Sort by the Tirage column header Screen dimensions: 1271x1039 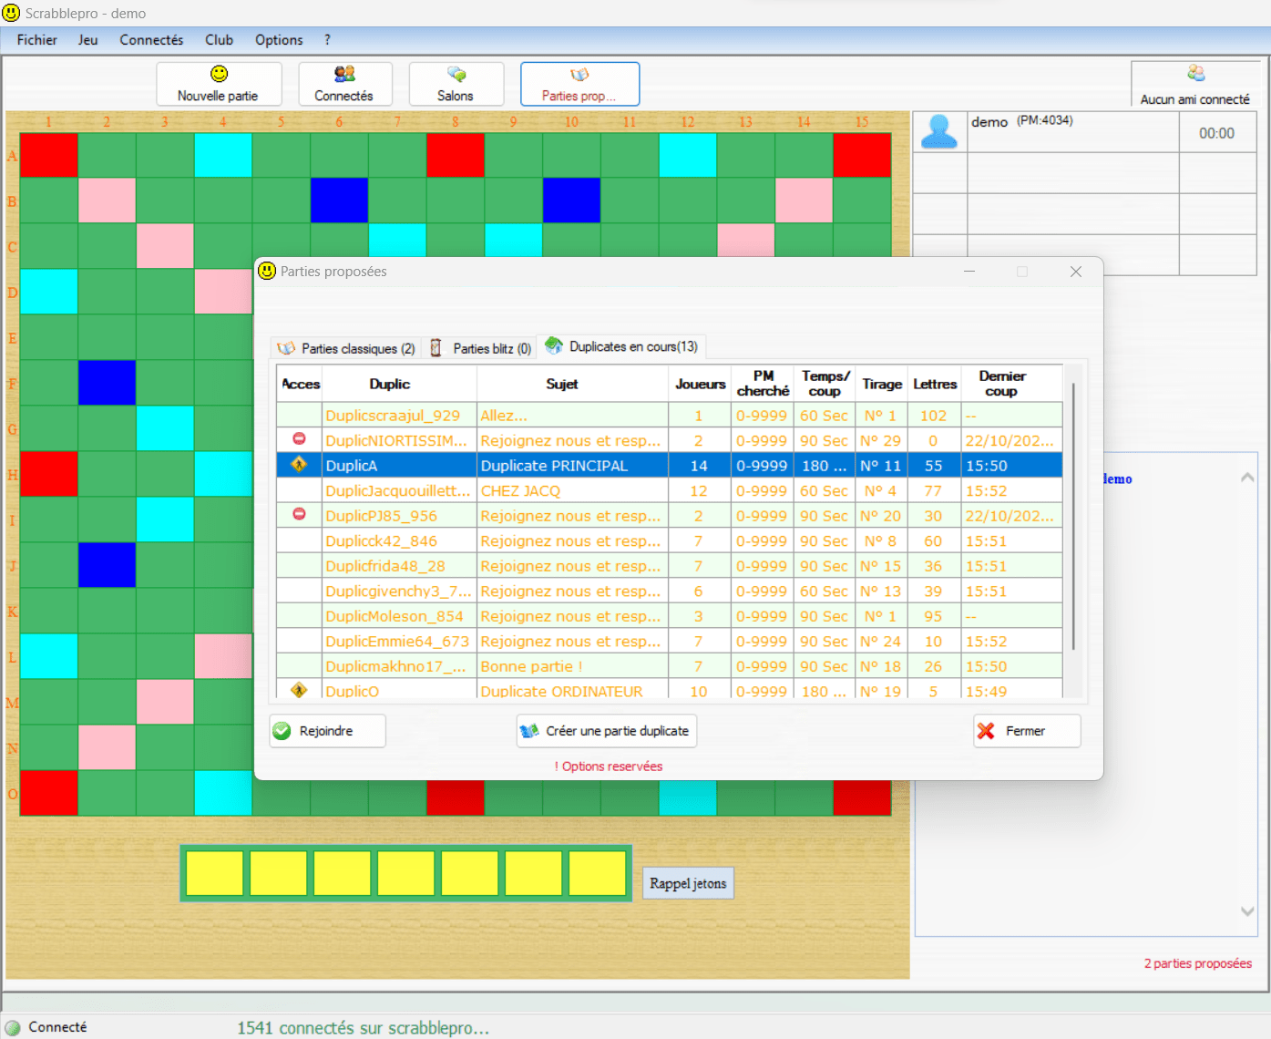pos(882,384)
